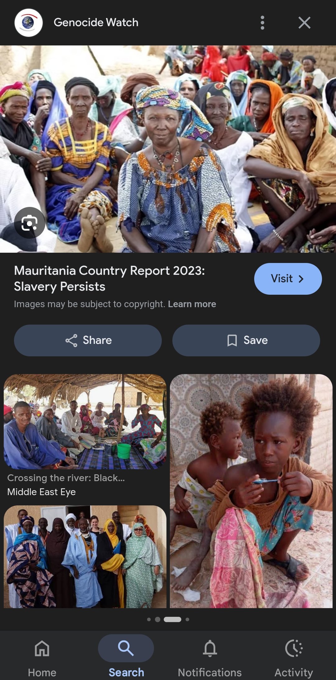Switch to the Activity tab

point(294,656)
